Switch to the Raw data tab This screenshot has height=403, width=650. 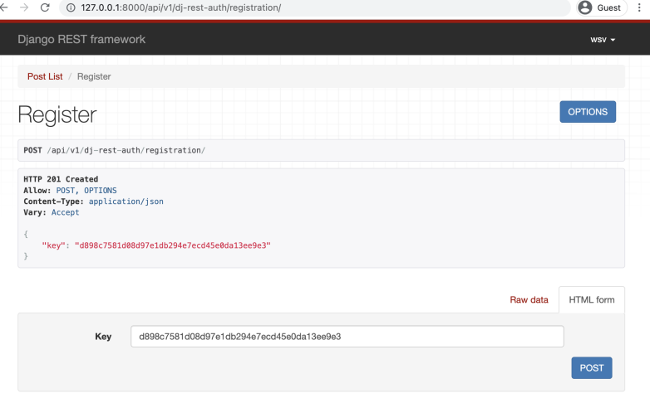(529, 299)
